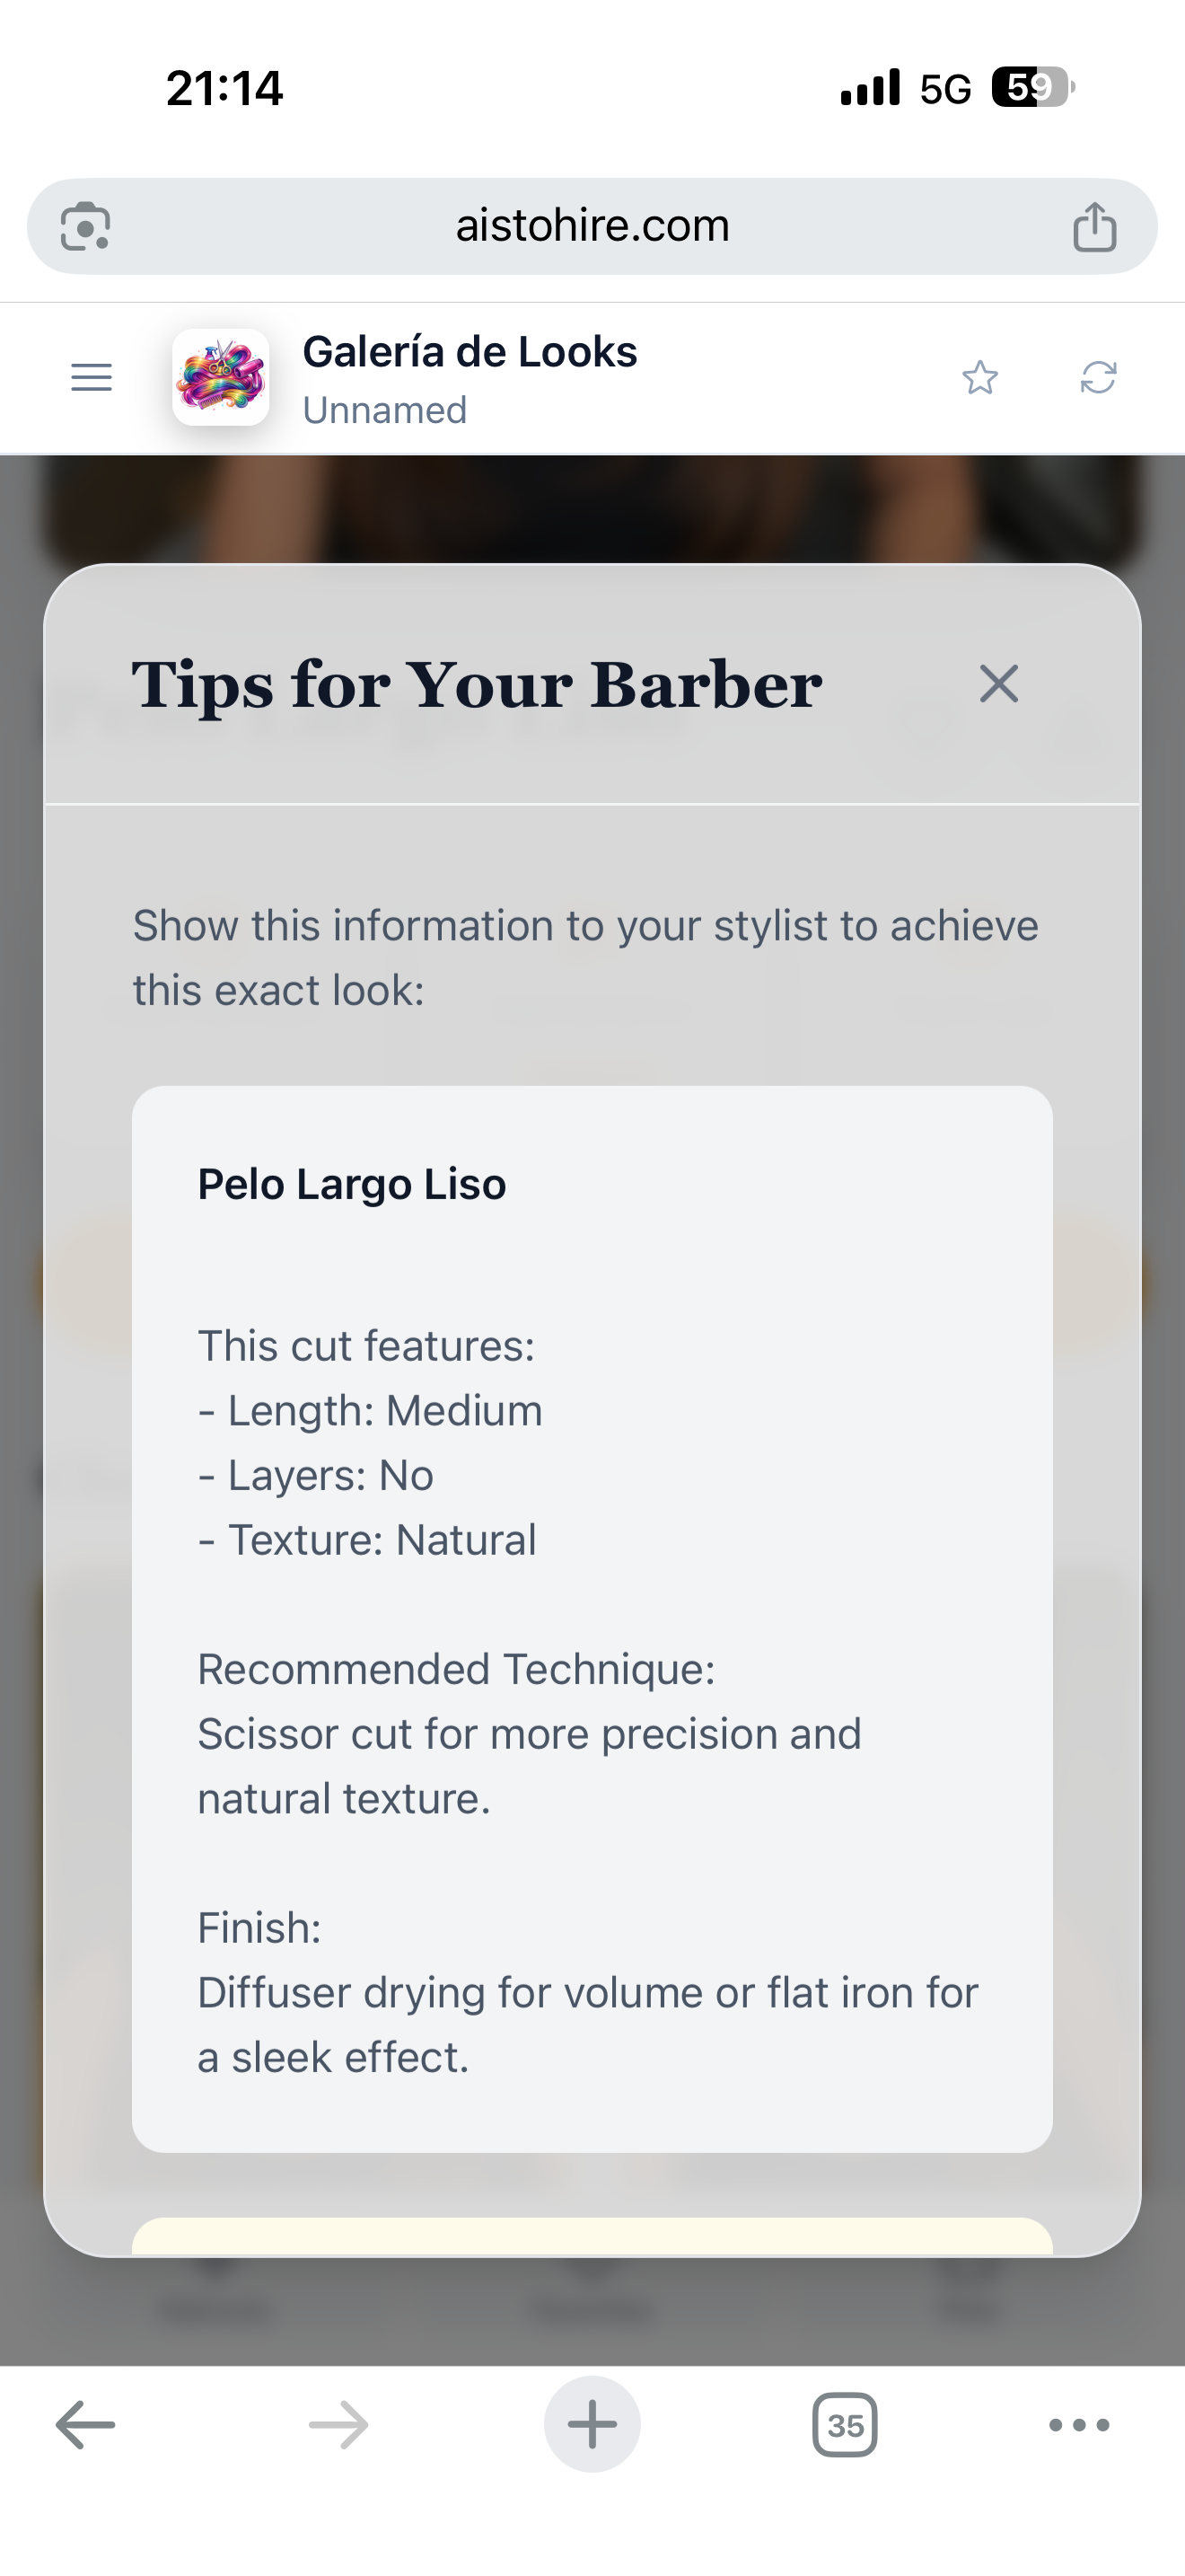This screenshot has width=1185, height=2576.
Task: Tap the yellow card below the tips
Action: click(592, 2237)
